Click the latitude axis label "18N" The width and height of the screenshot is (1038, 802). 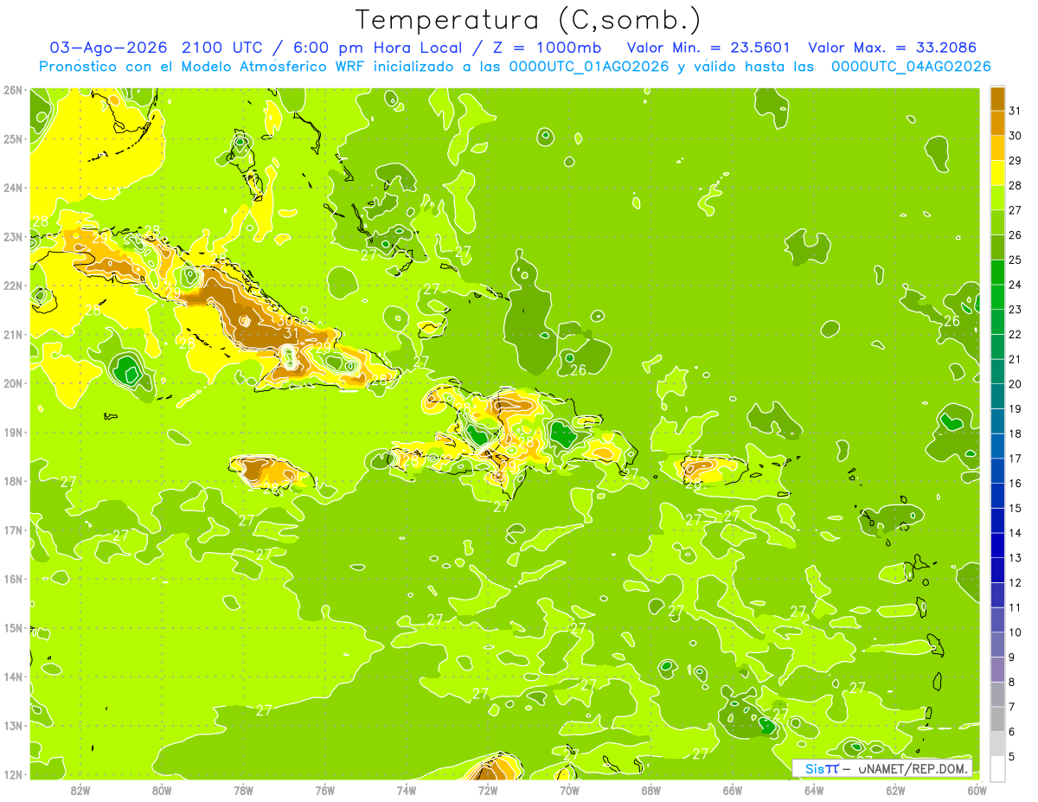pyautogui.click(x=13, y=481)
